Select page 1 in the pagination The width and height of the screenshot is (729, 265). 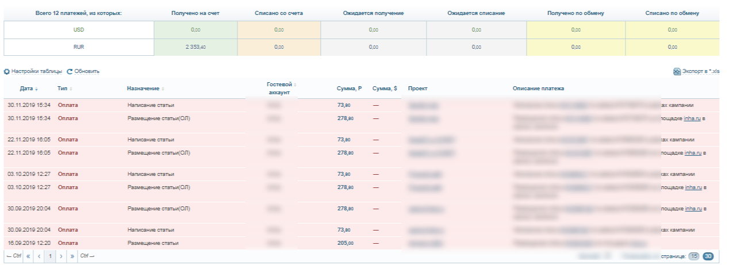(x=50, y=256)
